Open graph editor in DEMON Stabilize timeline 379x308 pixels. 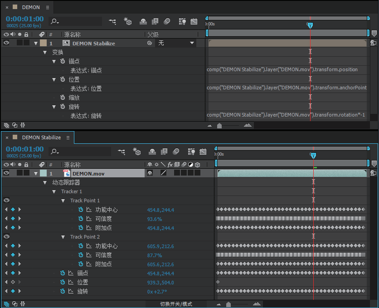[x=203, y=152]
